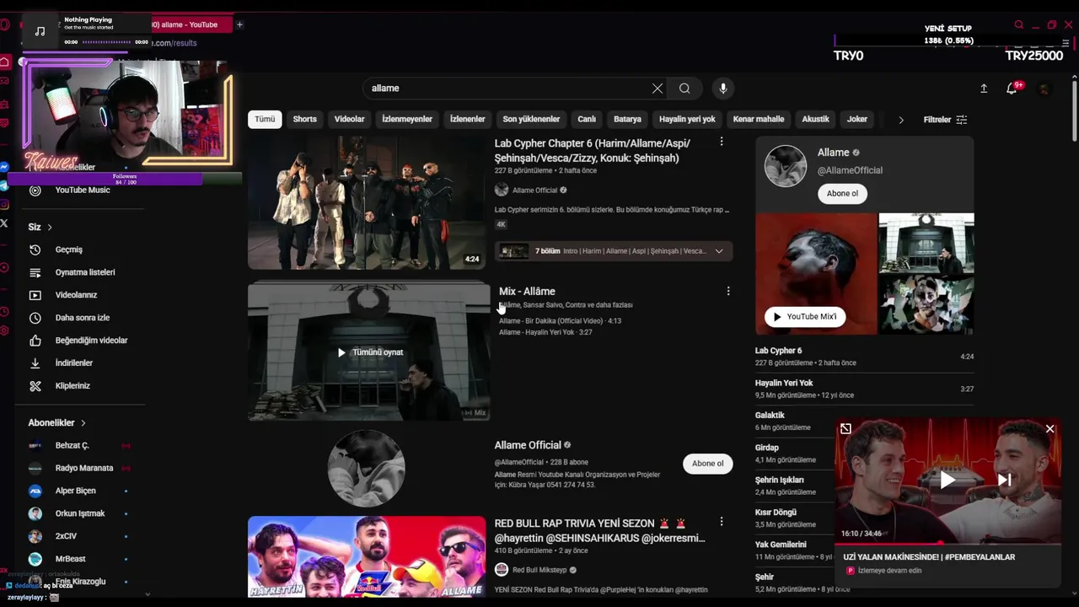Play the miniplayer video
Viewport: 1079px width, 607px height.
(x=947, y=480)
